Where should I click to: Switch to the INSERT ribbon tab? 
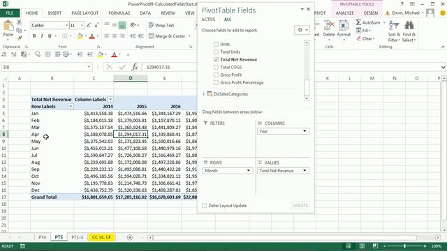pos(54,13)
